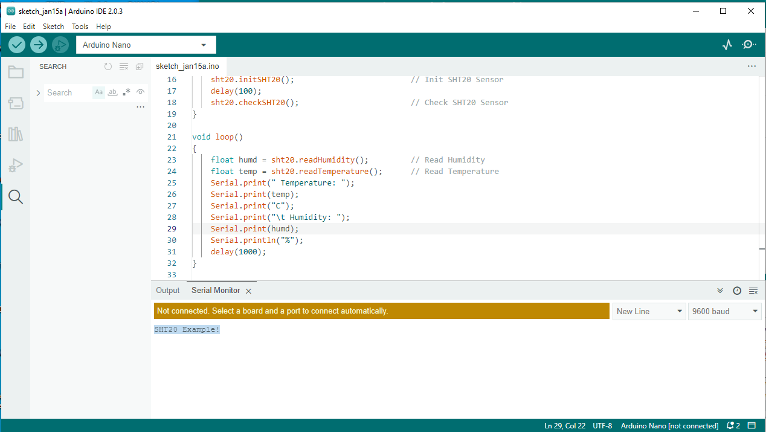Refresh search results icon

pos(108,66)
